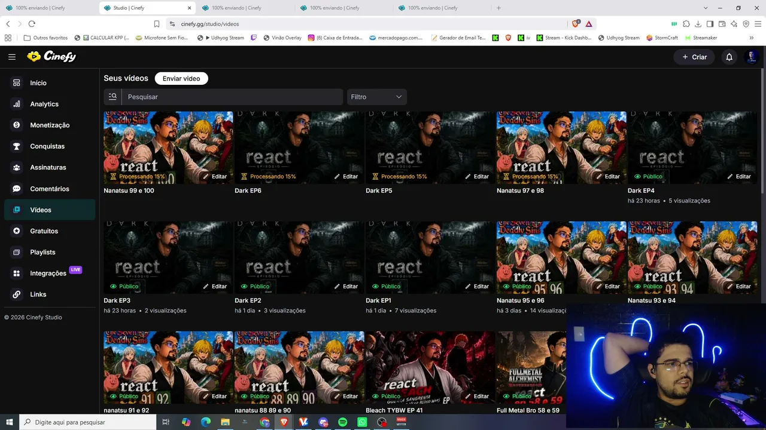766x430 pixels.
Task: Open the Criar menu
Action: click(694, 57)
